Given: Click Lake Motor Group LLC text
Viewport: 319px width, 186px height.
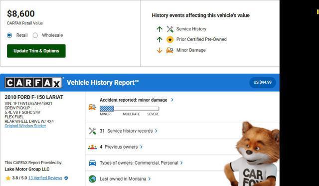Looking at the screenshot, I should (x=27, y=169).
